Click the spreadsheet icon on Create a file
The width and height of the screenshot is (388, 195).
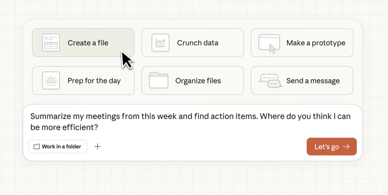click(x=51, y=43)
